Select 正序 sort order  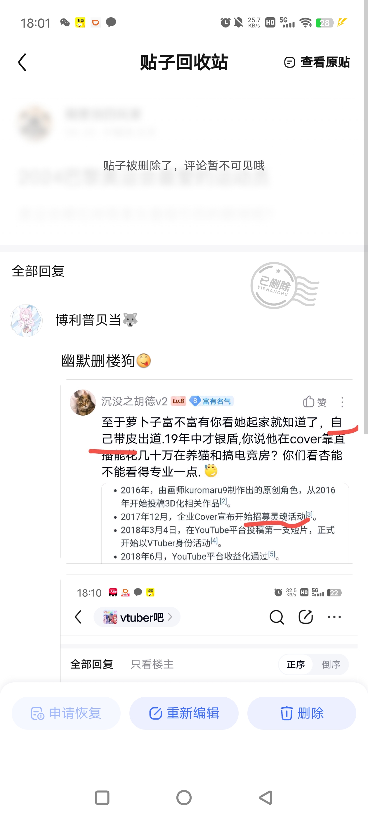pyautogui.click(x=296, y=664)
